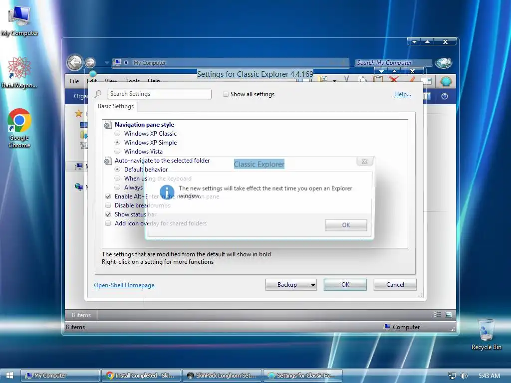
Task: Click the red X delete toolbar icon
Action: click(394, 79)
